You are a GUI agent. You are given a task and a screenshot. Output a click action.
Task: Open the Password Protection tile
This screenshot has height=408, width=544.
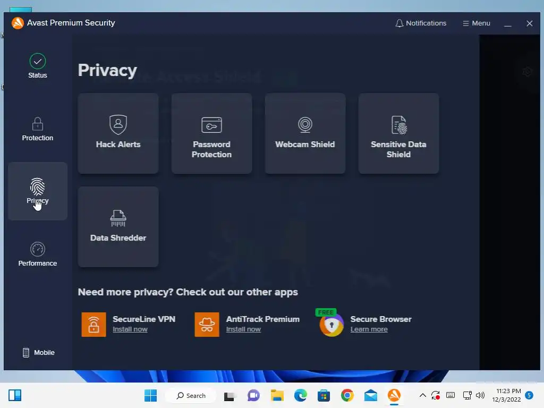pyautogui.click(x=211, y=133)
